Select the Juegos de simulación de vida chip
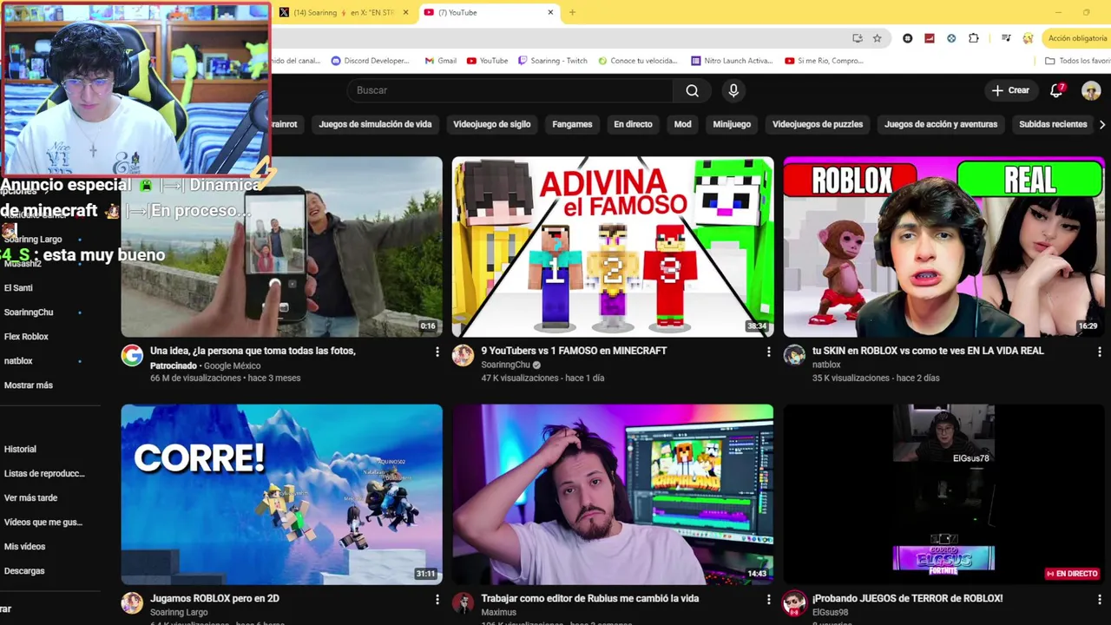 pyautogui.click(x=375, y=124)
